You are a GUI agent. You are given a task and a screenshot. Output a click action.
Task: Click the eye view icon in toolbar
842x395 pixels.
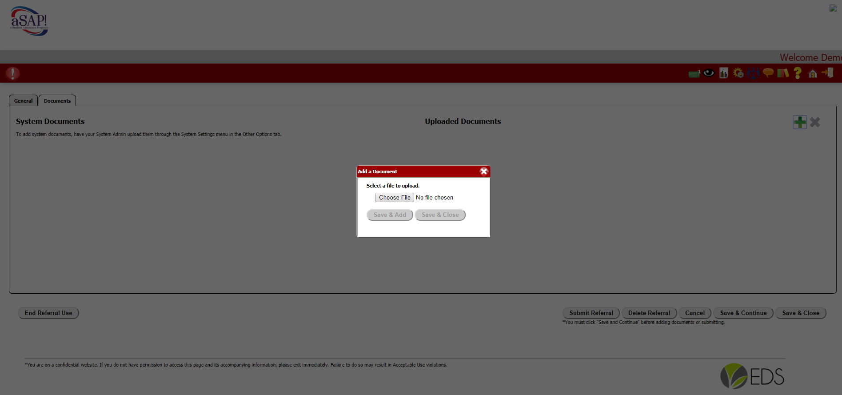point(709,73)
